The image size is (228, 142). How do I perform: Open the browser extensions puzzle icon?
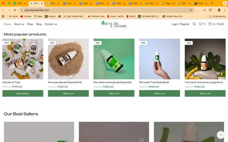(x=210, y=10)
